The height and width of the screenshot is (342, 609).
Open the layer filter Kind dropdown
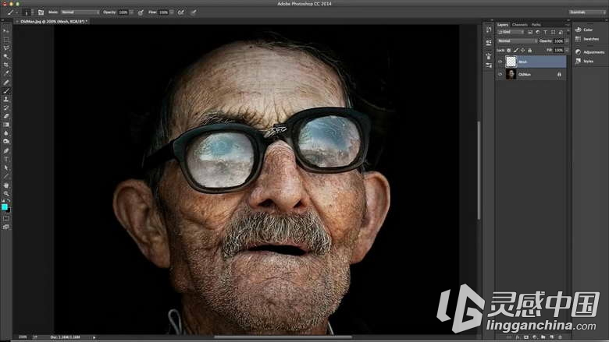coord(511,32)
